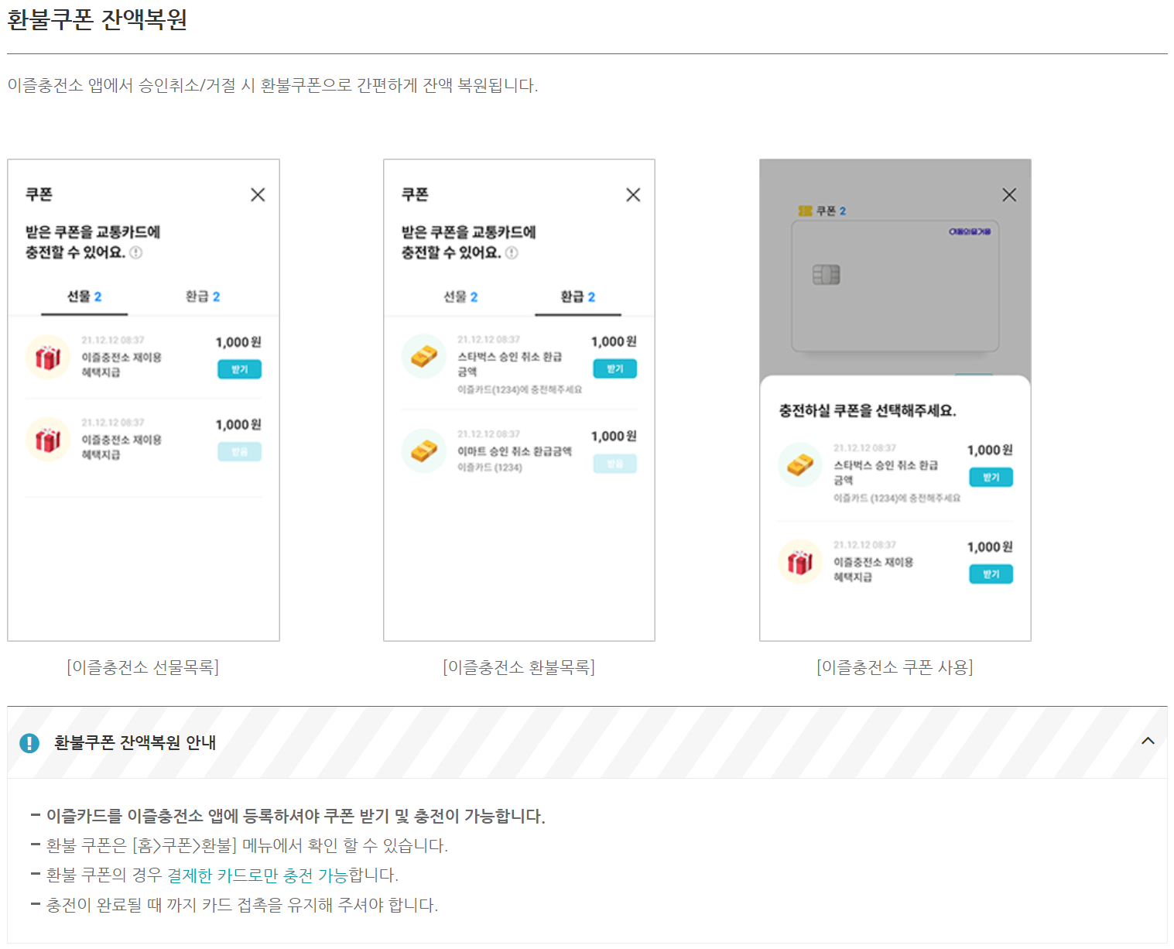
Task: Click the grey transit card in the 쿠폰 사용 screenshot
Action: 895,286
